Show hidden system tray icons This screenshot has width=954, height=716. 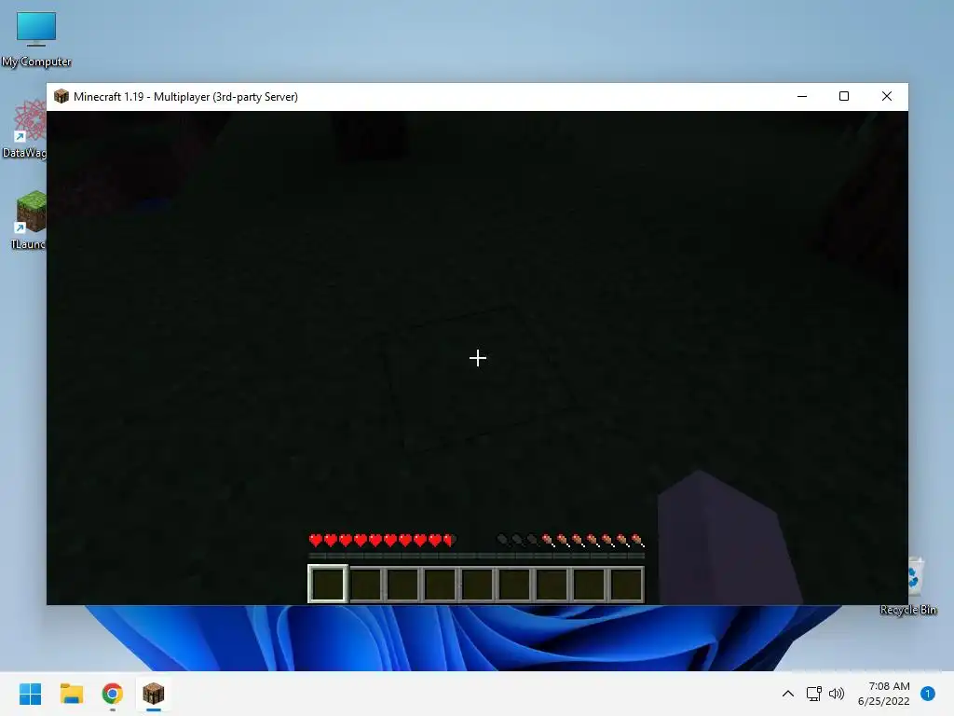pyautogui.click(x=788, y=694)
